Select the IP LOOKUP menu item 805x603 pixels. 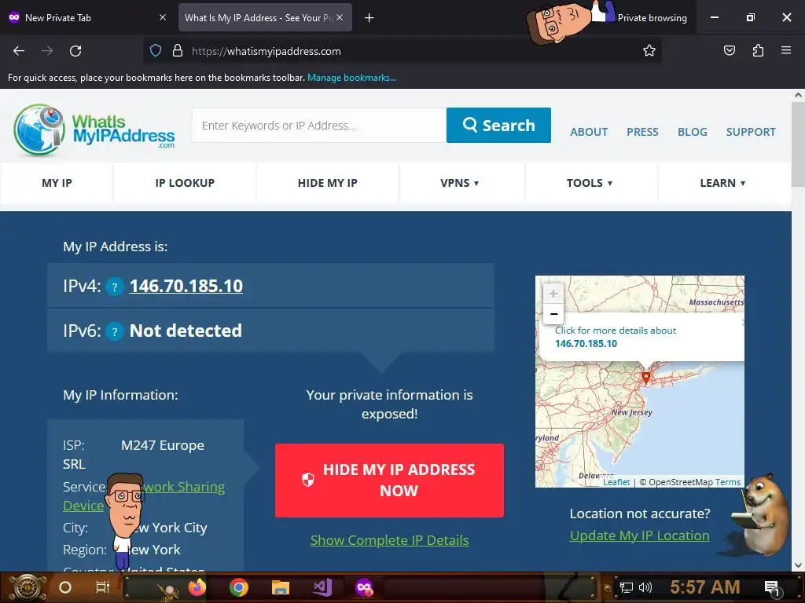pyautogui.click(x=185, y=183)
